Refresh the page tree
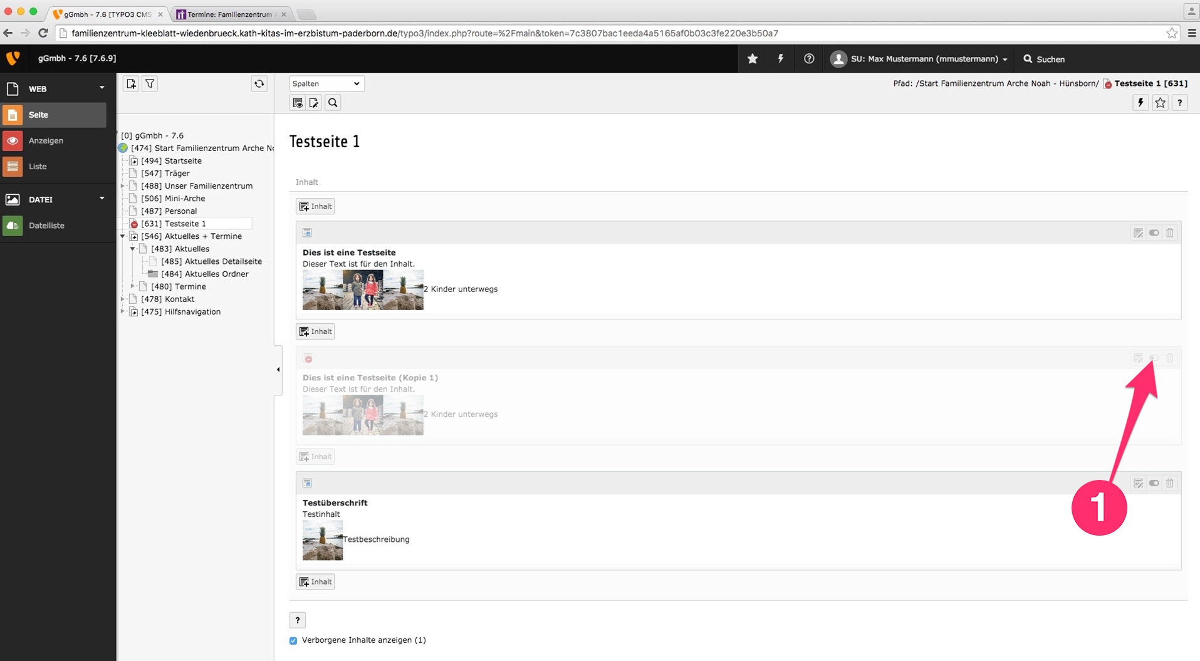1200x661 pixels. (259, 84)
